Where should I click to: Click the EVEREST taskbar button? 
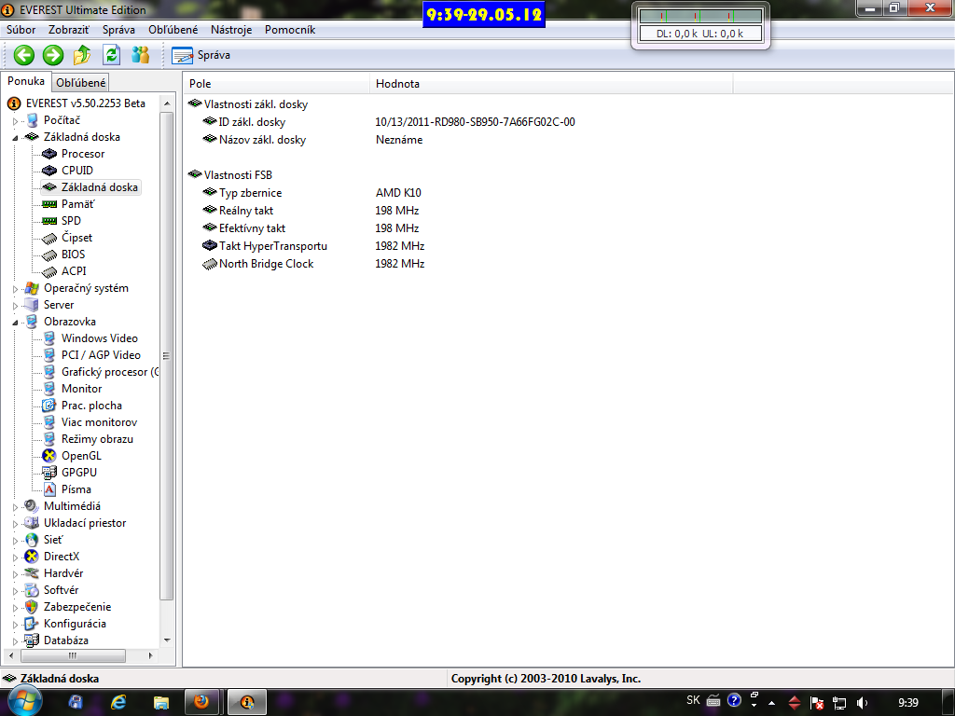coord(247,703)
